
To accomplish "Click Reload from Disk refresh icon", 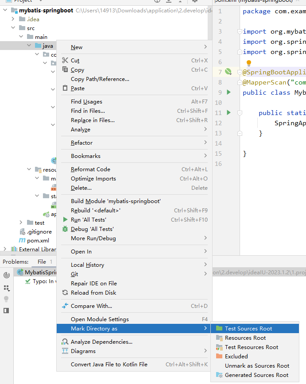I will [x=65, y=292].
